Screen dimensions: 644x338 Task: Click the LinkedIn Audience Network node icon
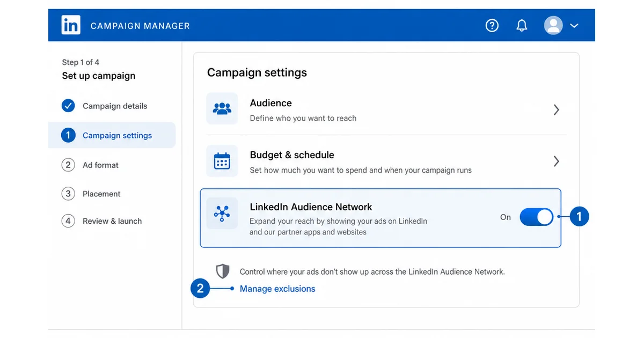coord(222,214)
